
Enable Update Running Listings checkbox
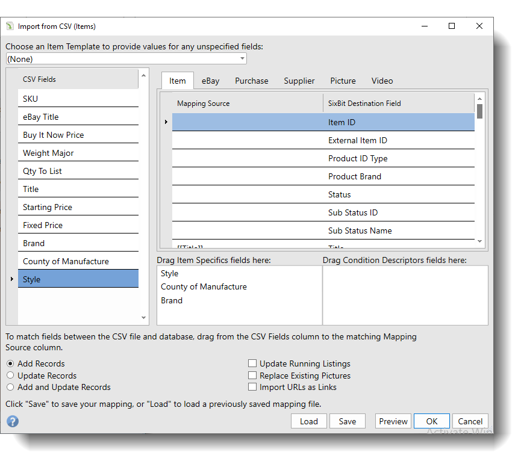pos(252,363)
